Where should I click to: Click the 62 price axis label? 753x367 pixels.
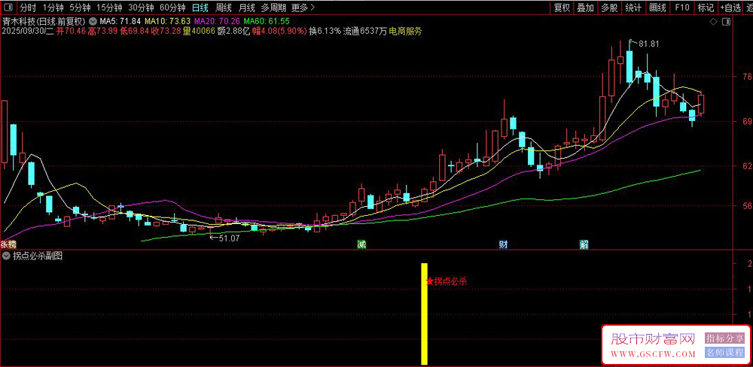tap(747, 166)
